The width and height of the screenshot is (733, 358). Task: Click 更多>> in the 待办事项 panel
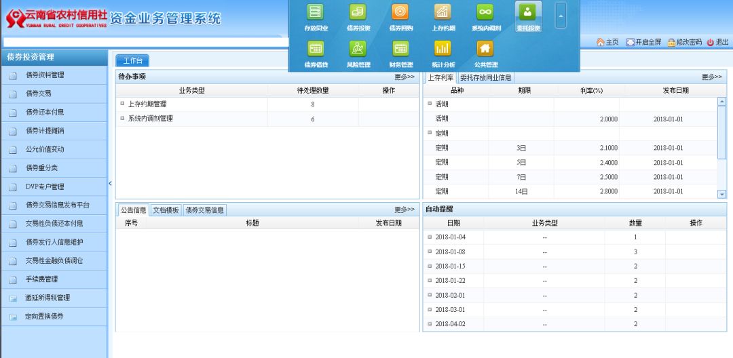pos(405,77)
